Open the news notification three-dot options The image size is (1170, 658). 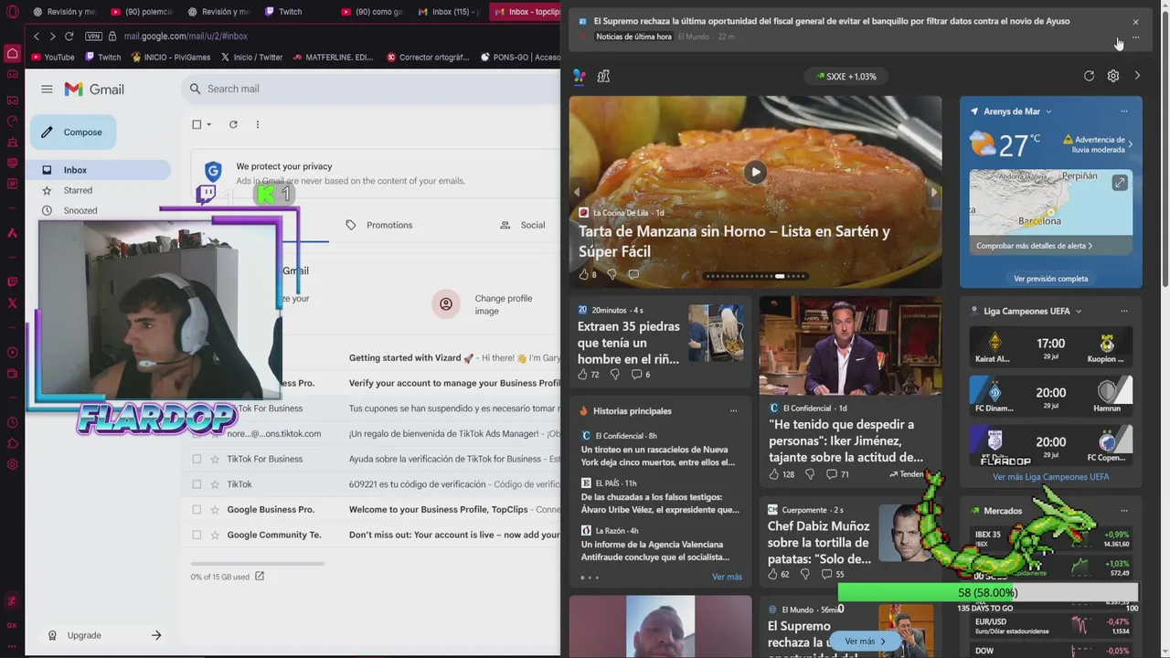click(x=1135, y=38)
